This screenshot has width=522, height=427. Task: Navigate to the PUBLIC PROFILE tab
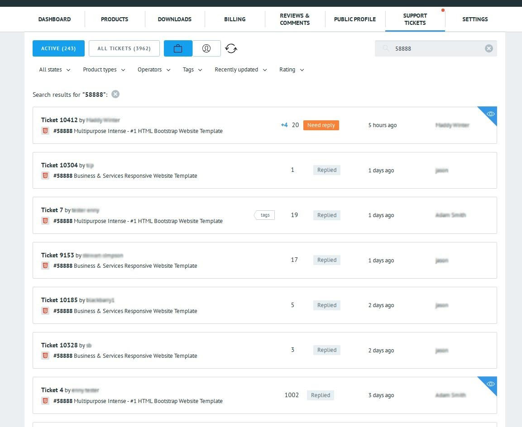click(x=354, y=19)
